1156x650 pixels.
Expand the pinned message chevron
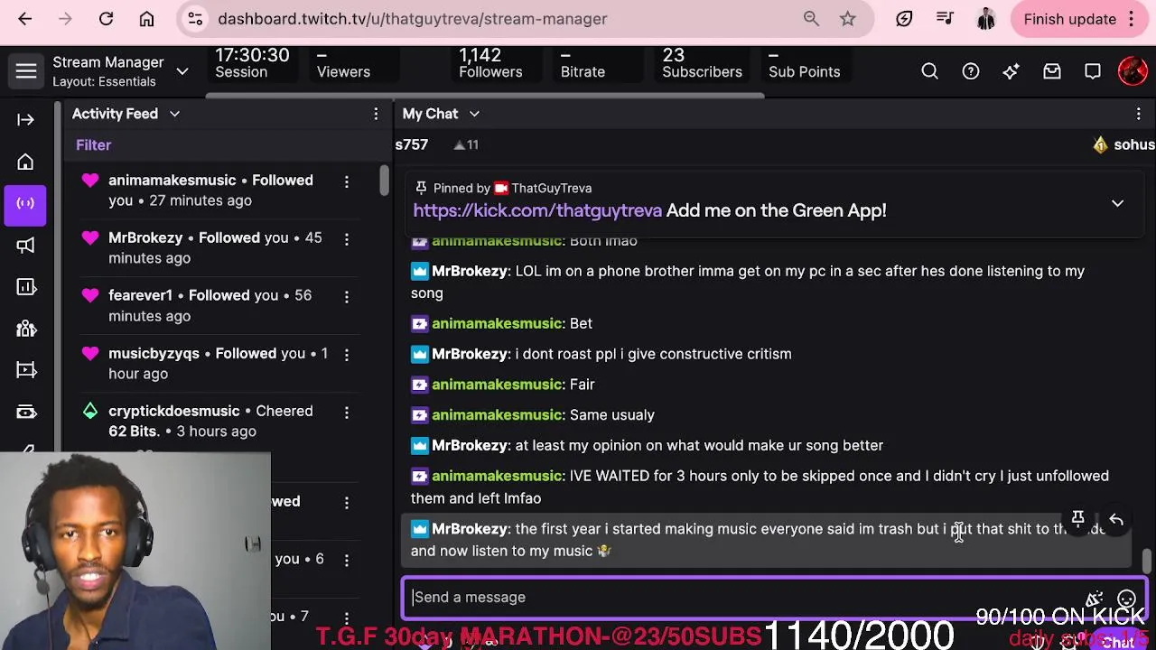[1117, 203]
